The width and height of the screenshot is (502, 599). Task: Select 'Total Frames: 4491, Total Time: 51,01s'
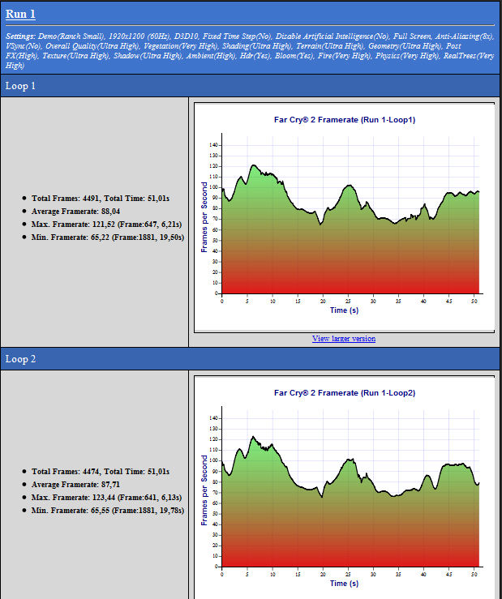(x=101, y=199)
